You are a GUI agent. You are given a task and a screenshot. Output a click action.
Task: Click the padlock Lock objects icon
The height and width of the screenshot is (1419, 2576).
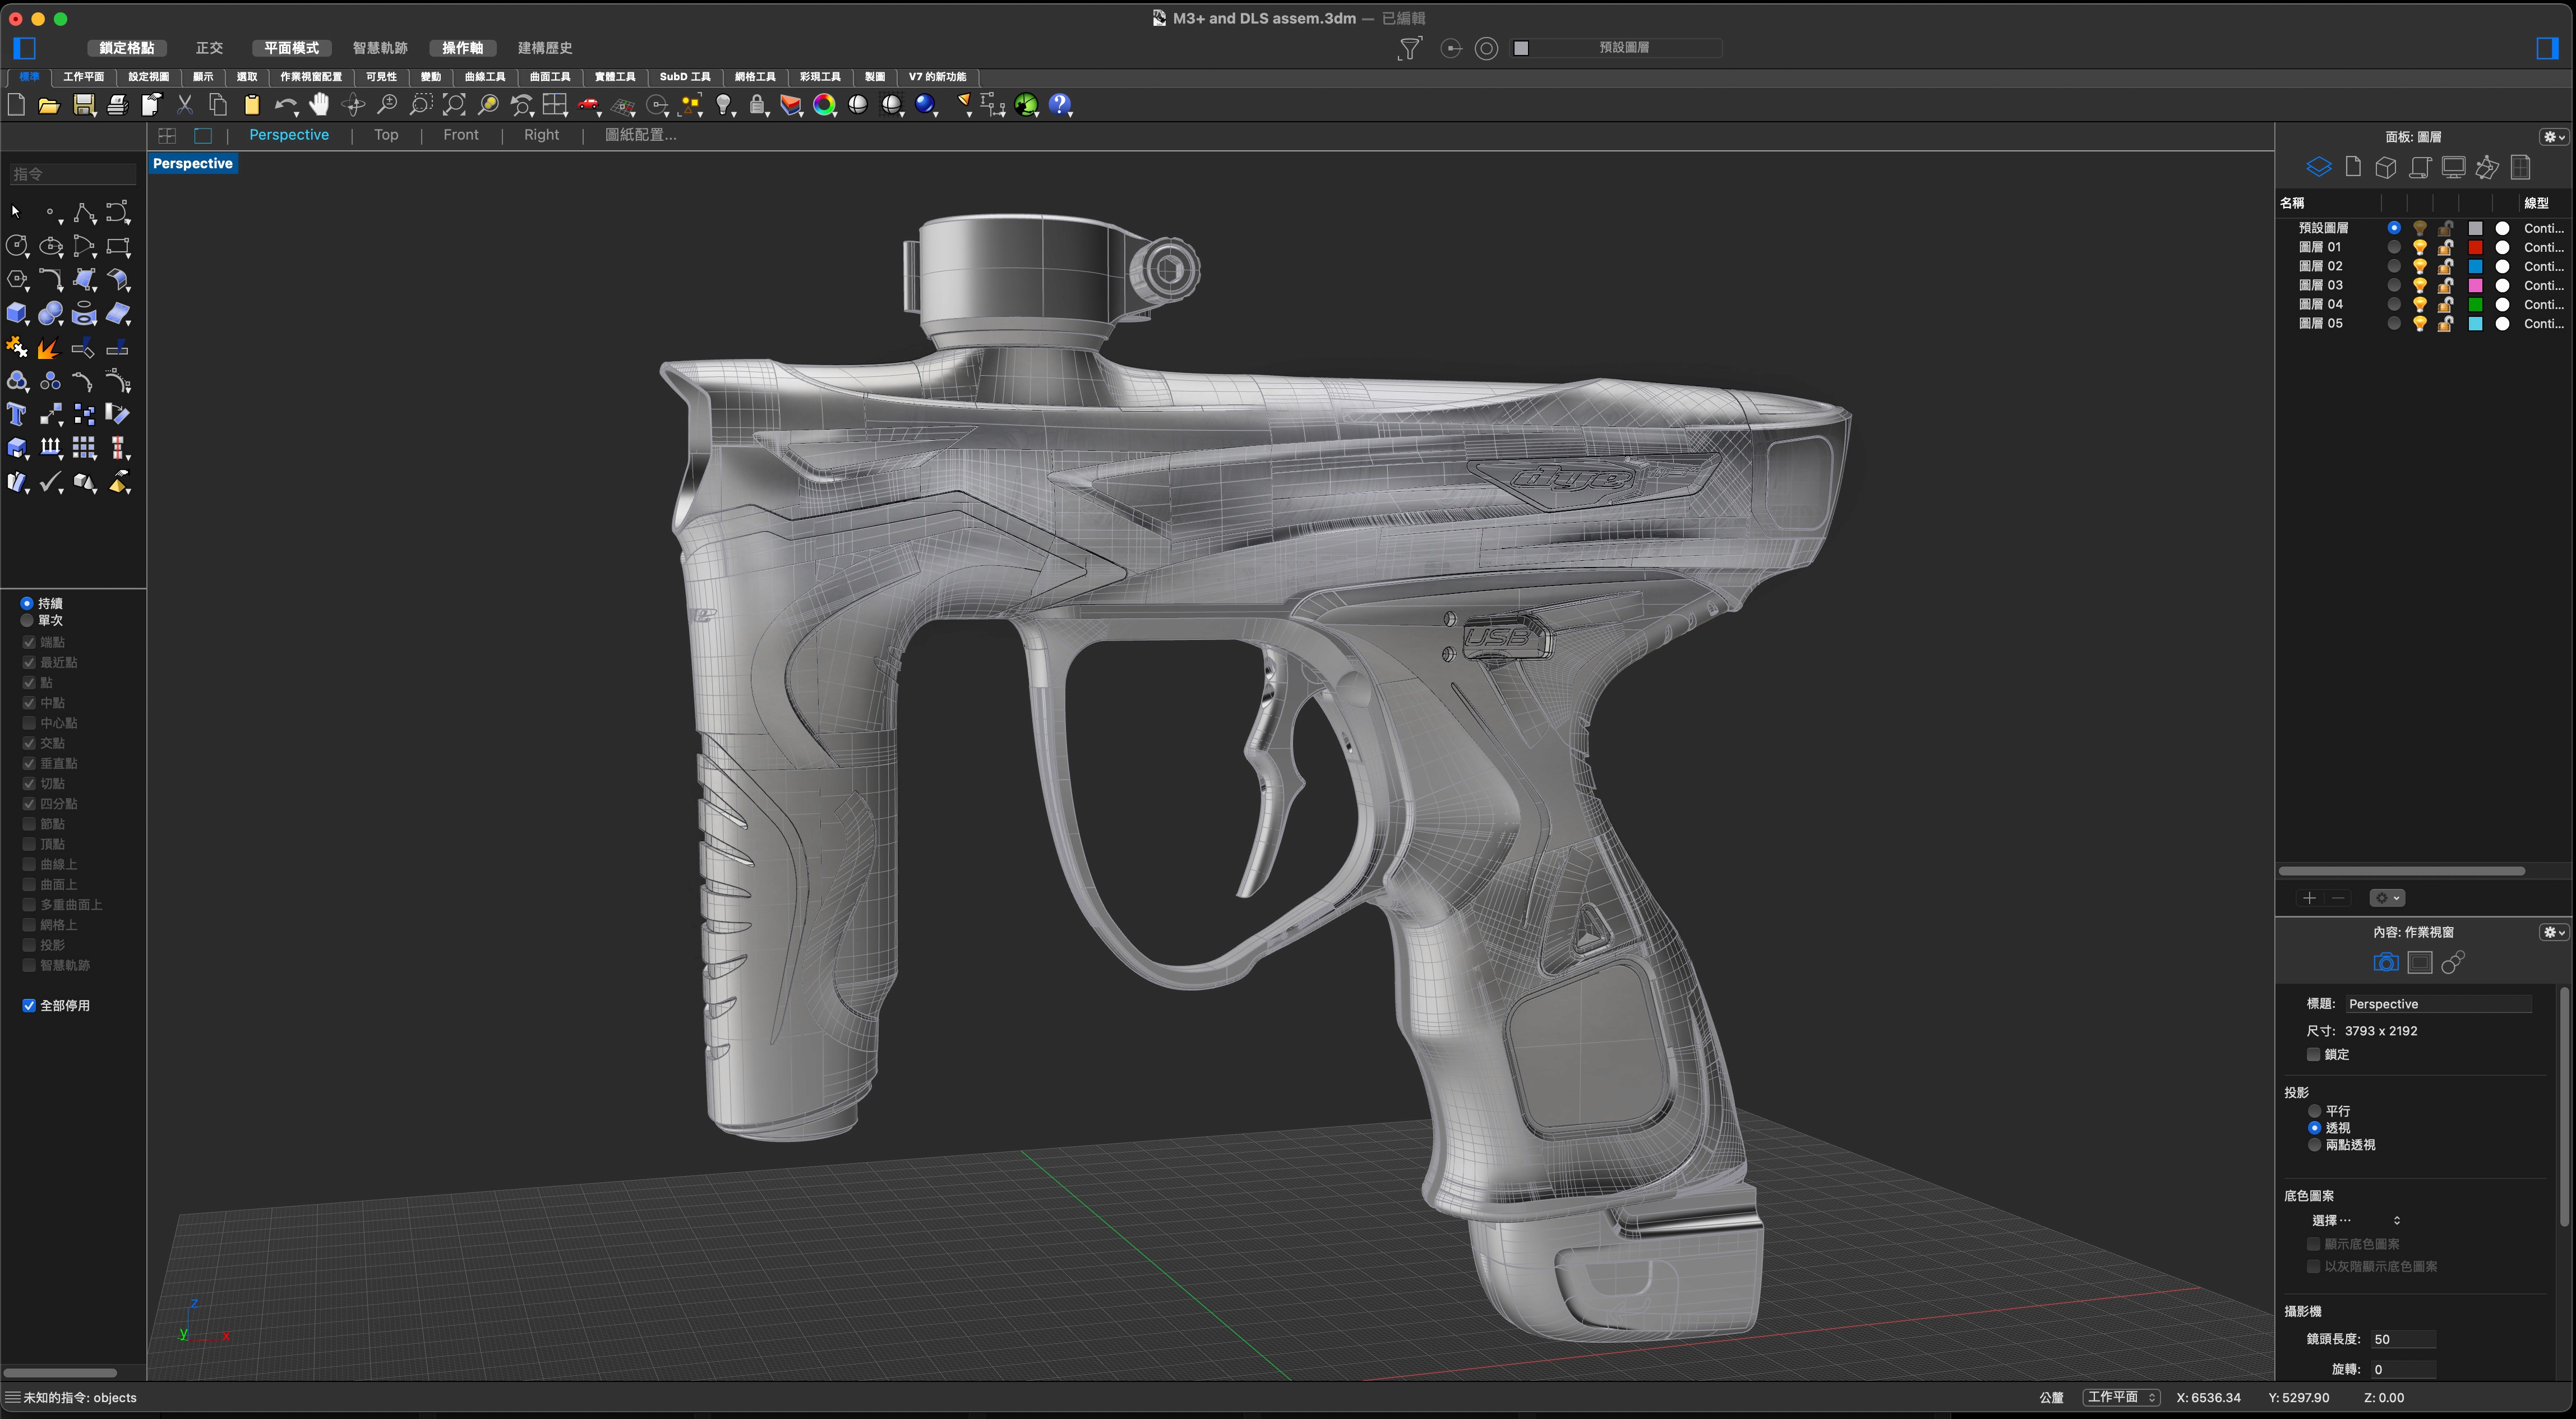tap(758, 105)
